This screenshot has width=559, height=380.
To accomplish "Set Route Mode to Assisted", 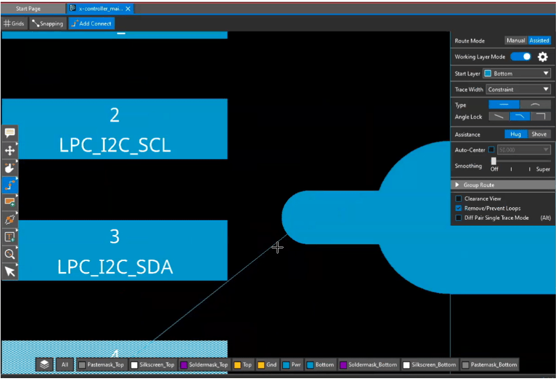I will [x=539, y=40].
